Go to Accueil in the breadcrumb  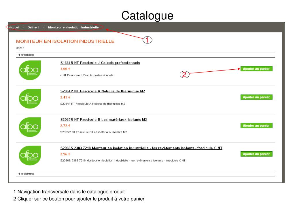(14, 27)
